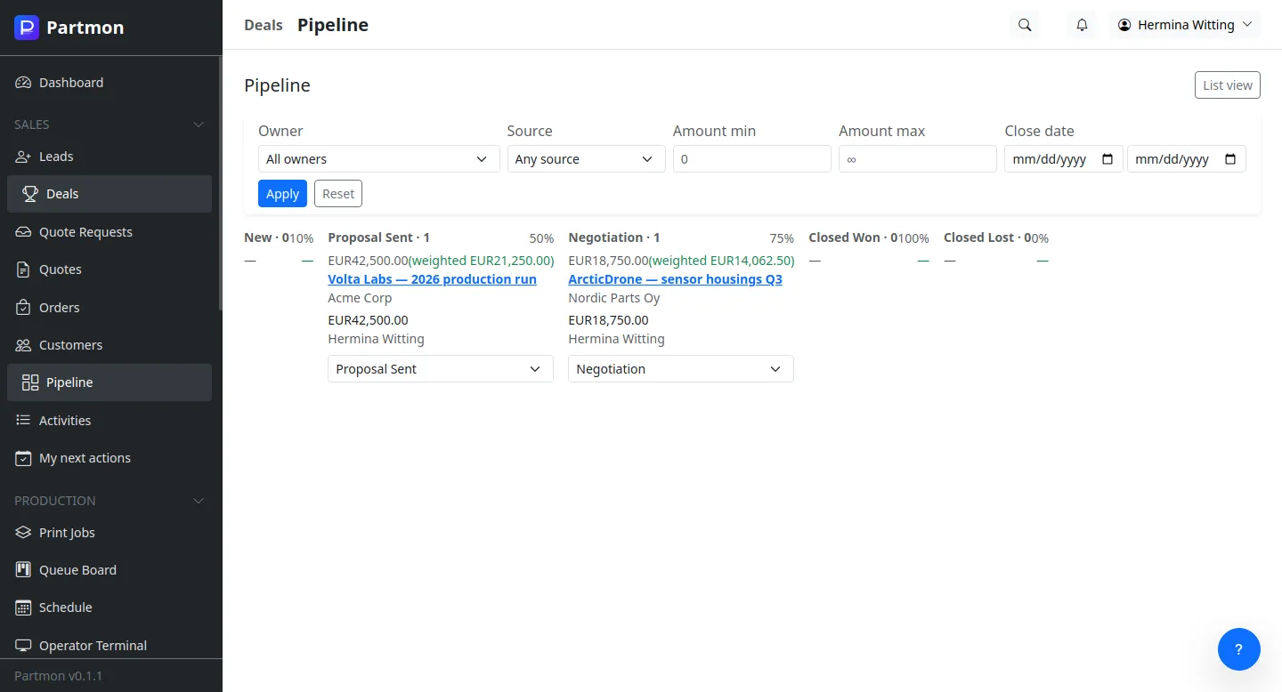Click the Queue Board icon
1282x692 pixels.
[x=23, y=570]
